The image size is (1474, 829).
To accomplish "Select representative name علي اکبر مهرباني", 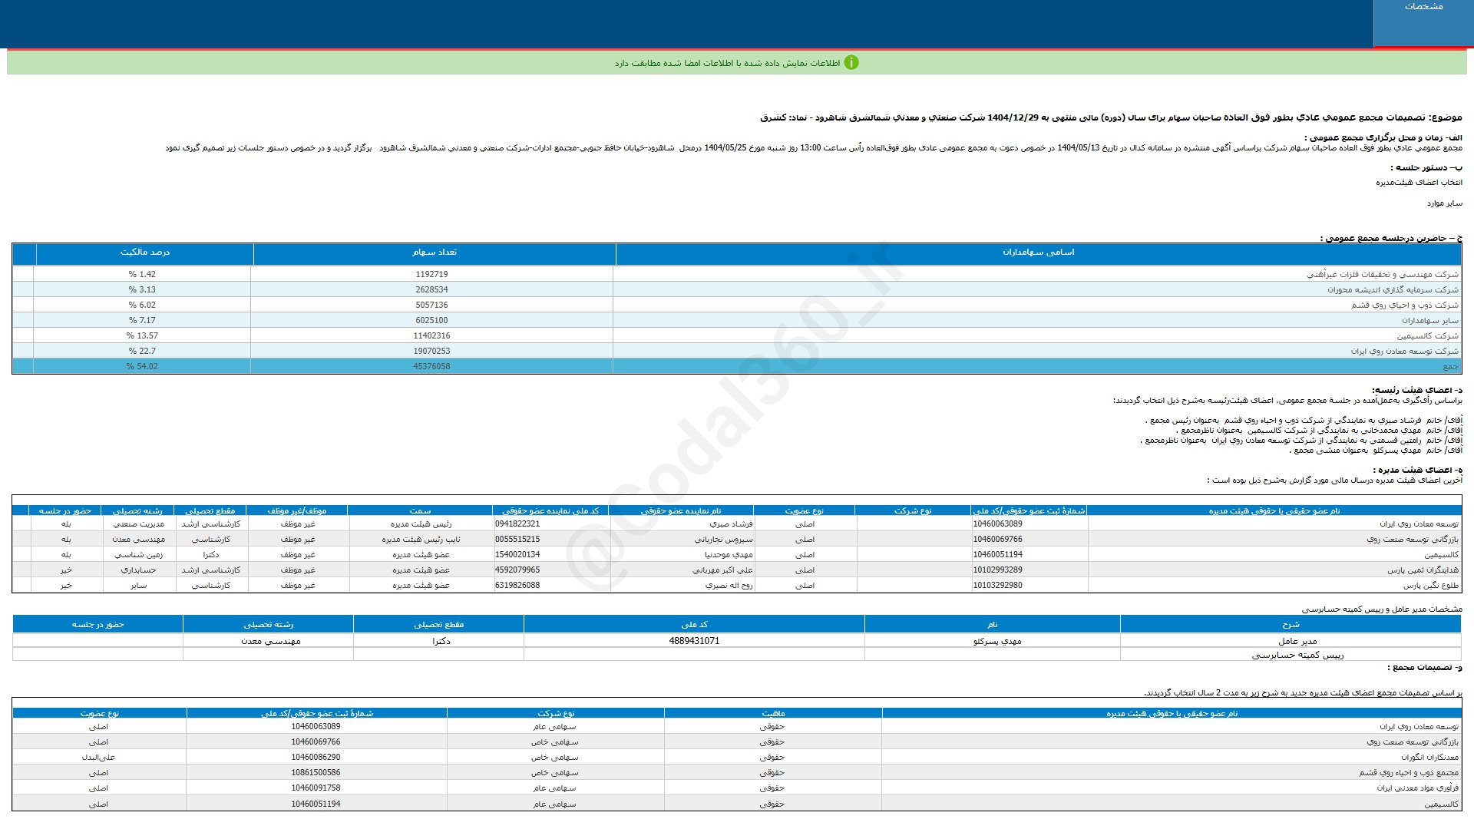I will 722,570.
